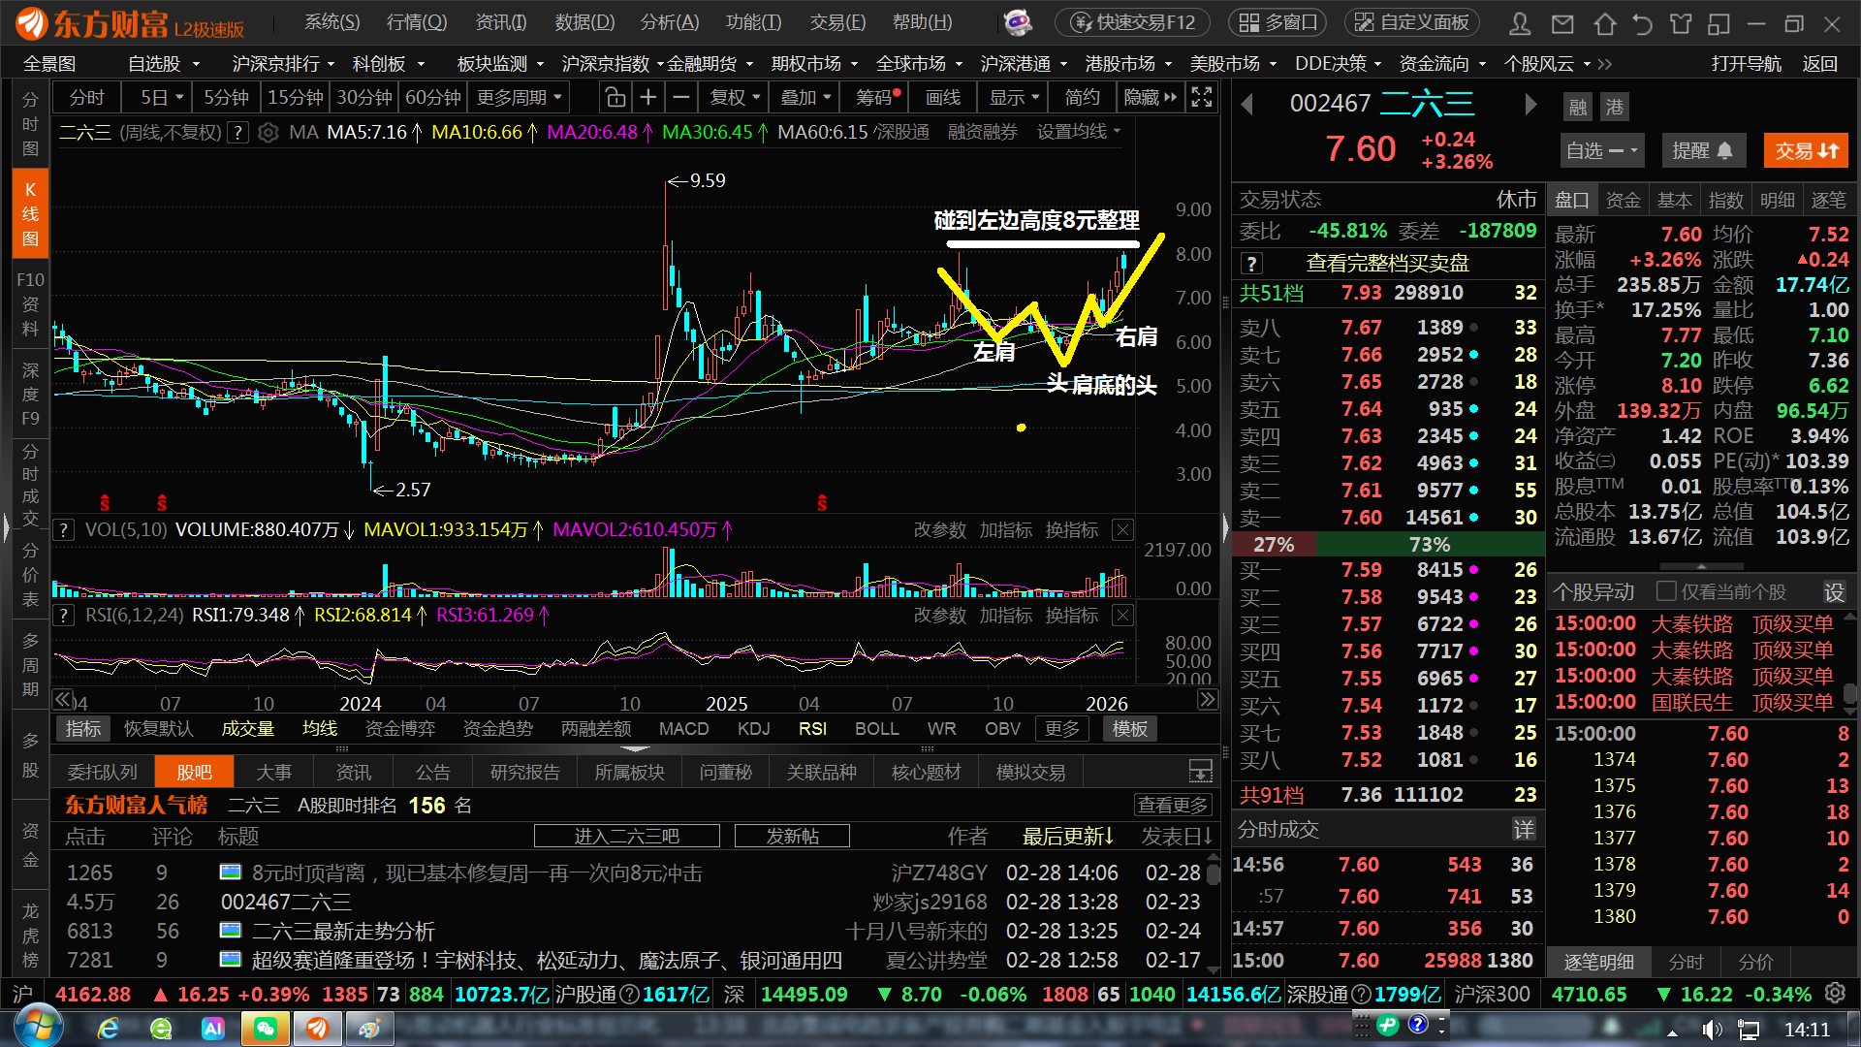
Task: Expand the 复权 dropdown
Action: click(736, 98)
